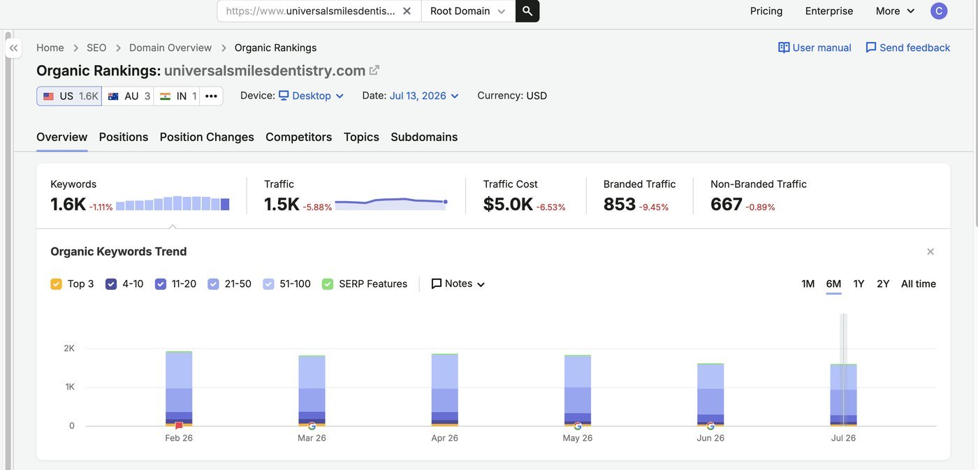978x470 pixels.
Task: Click the User manual book icon
Action: 784,47
